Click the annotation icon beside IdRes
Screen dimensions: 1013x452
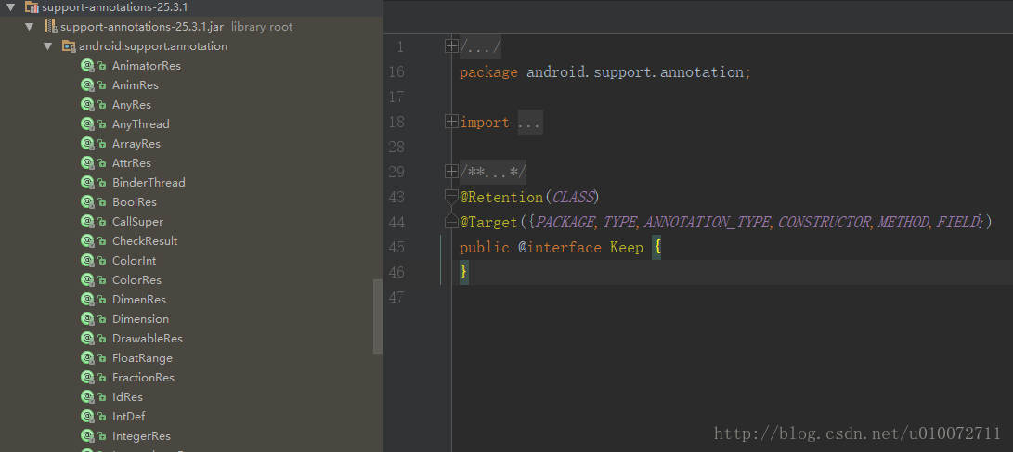coord(87,397)
